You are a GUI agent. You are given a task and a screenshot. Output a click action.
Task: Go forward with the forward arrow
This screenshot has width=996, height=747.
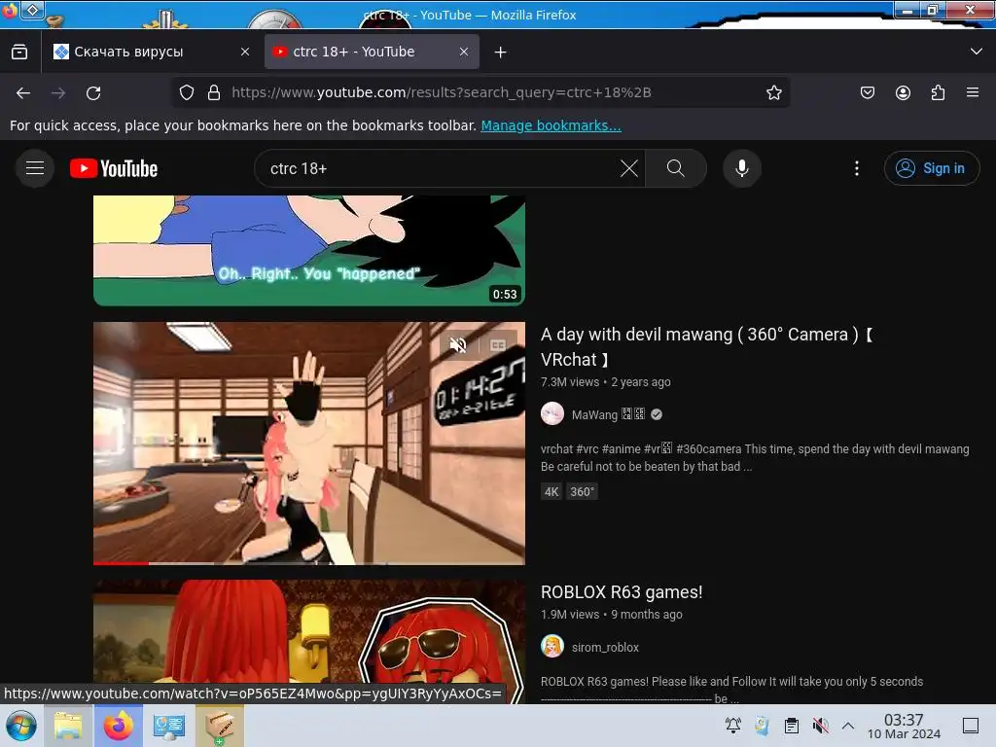(58, 93)
